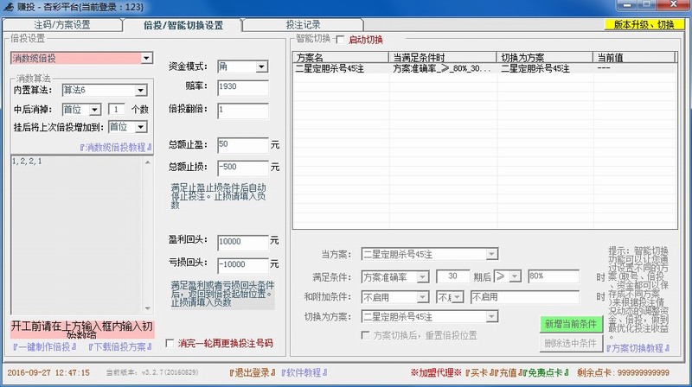Toggle 方案切换后,重置倍投位置 checkbox
692x387 pixels.
click(x=366, y=334)
